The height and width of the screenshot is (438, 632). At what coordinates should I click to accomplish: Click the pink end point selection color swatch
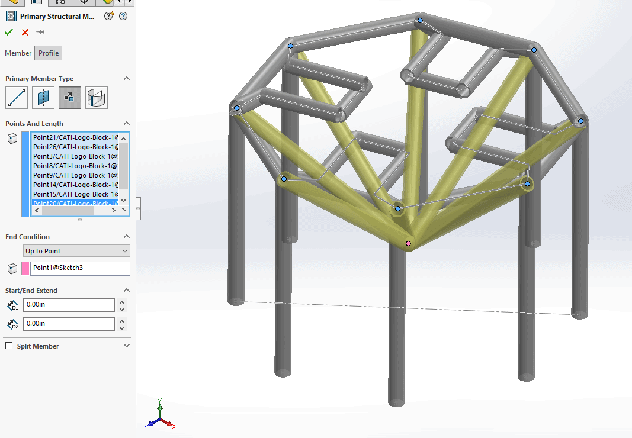point(25,268)
